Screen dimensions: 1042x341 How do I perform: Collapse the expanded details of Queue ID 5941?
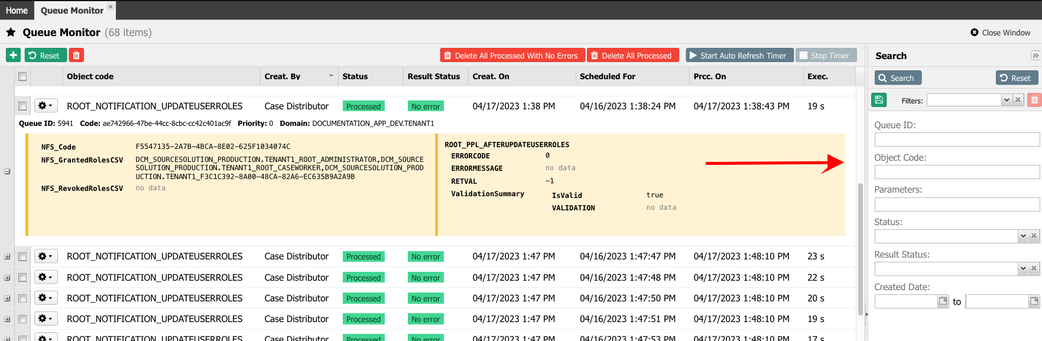click(7, 171)
